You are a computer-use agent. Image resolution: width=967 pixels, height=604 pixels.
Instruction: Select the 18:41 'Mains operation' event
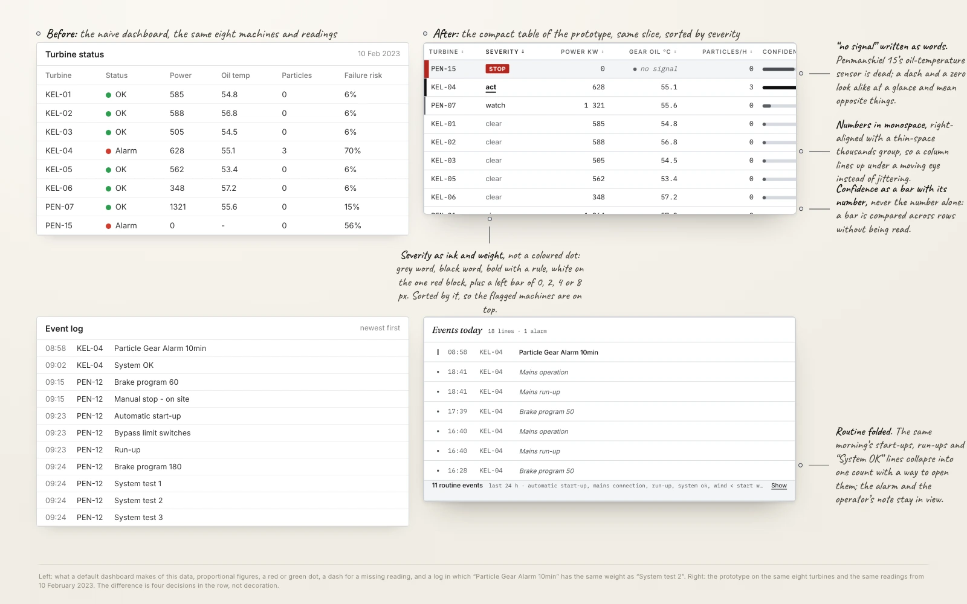pos(609,372)
